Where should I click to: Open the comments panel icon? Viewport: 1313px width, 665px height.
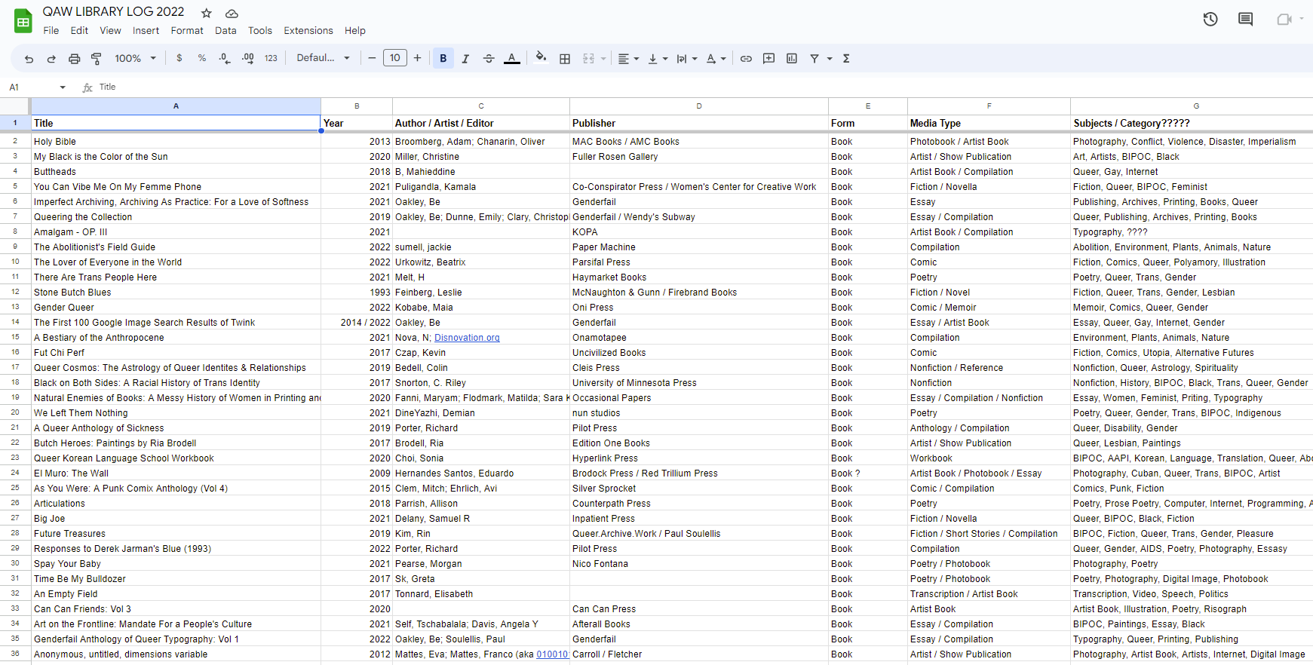tap(1246, 19)
